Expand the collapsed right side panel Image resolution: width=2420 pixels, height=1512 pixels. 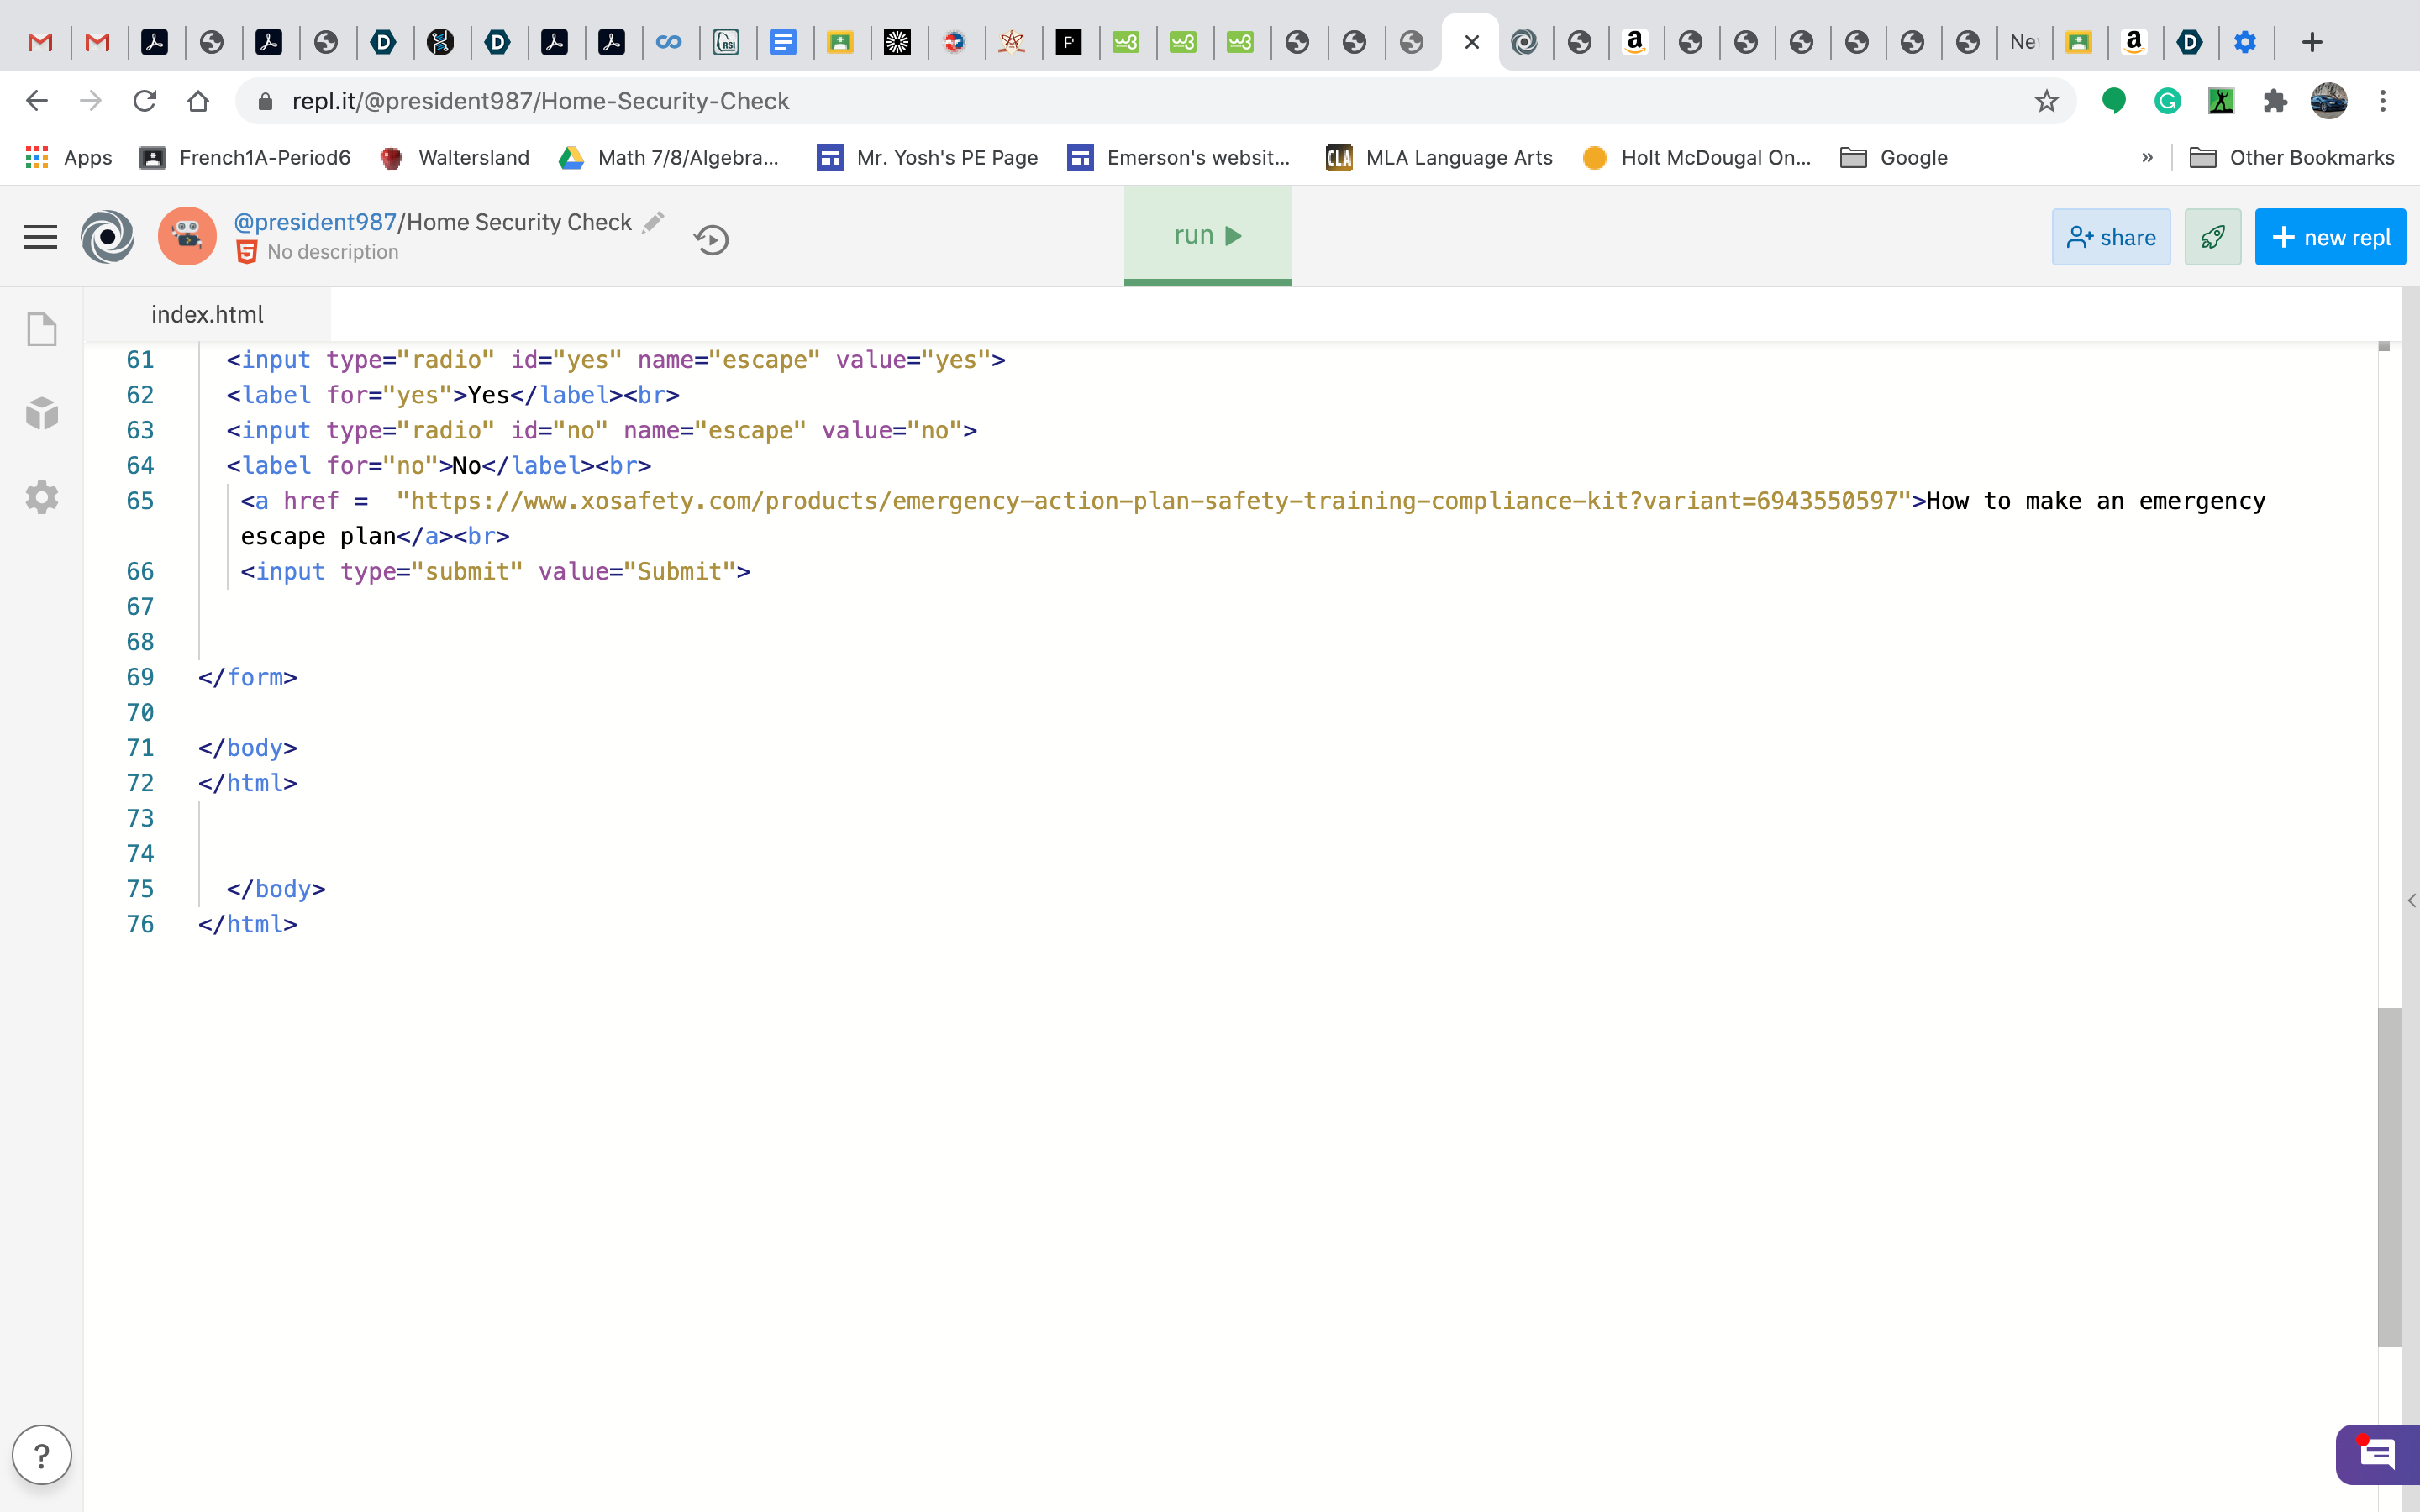click(2411, 901)
